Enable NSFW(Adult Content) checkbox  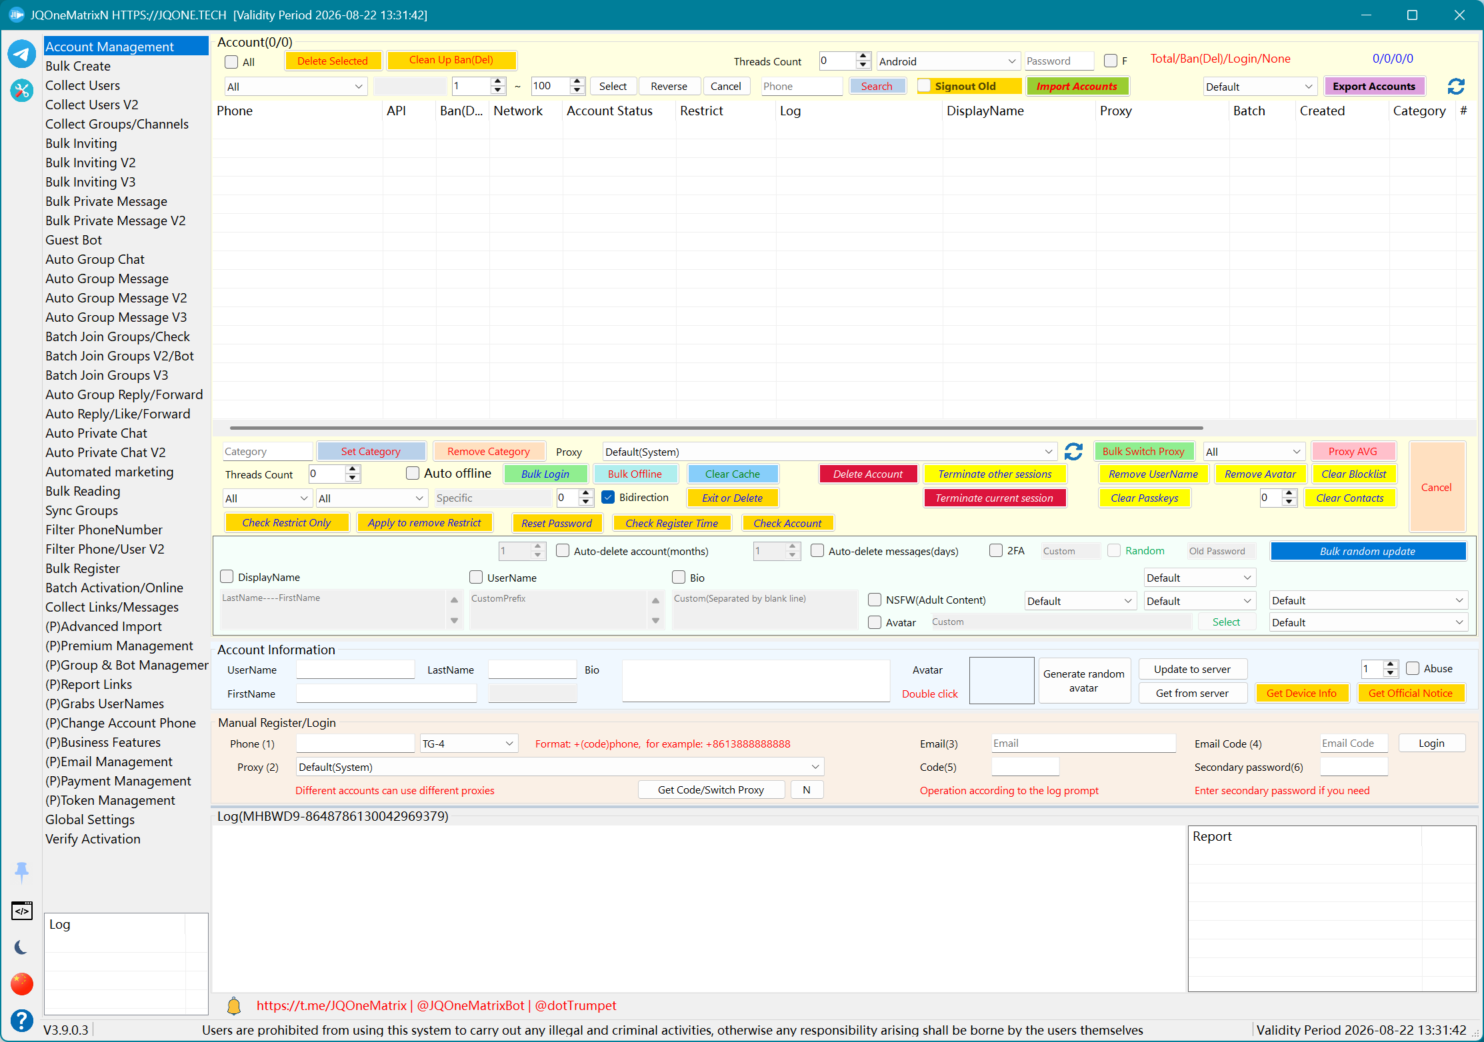875,600
